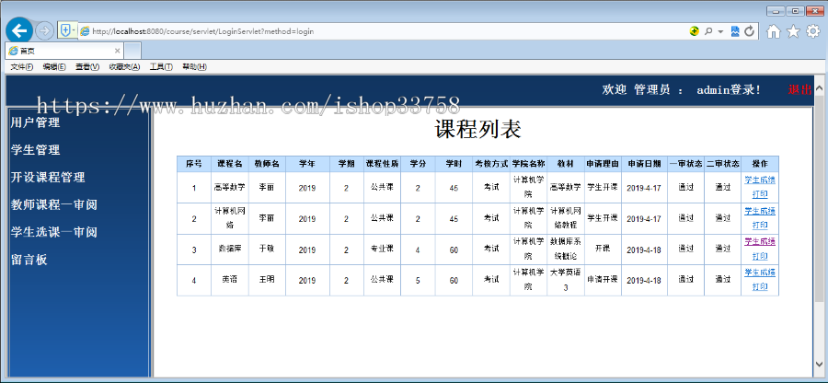The image size is (828, 383).
Task: Click 打印 link for 数据库 row
Action: [x=760, y=256]
